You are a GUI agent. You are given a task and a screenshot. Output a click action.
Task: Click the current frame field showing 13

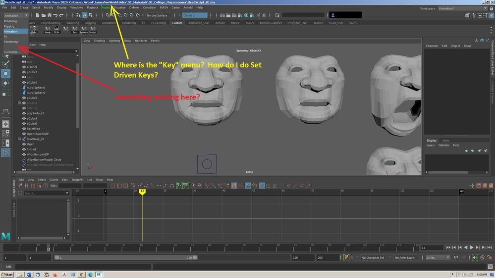[432, 248]
